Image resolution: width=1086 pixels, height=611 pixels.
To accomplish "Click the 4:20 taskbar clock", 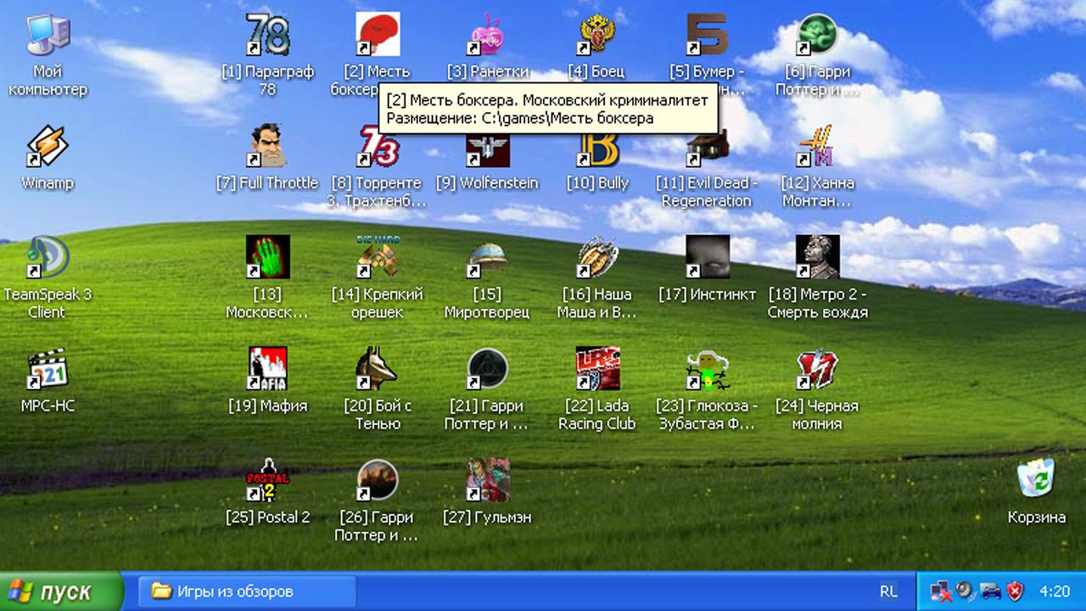I will (x=1055, y=591).
